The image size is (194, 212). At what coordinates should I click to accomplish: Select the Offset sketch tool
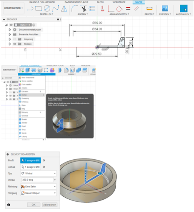pyautogui.click(x=92, y=8)
